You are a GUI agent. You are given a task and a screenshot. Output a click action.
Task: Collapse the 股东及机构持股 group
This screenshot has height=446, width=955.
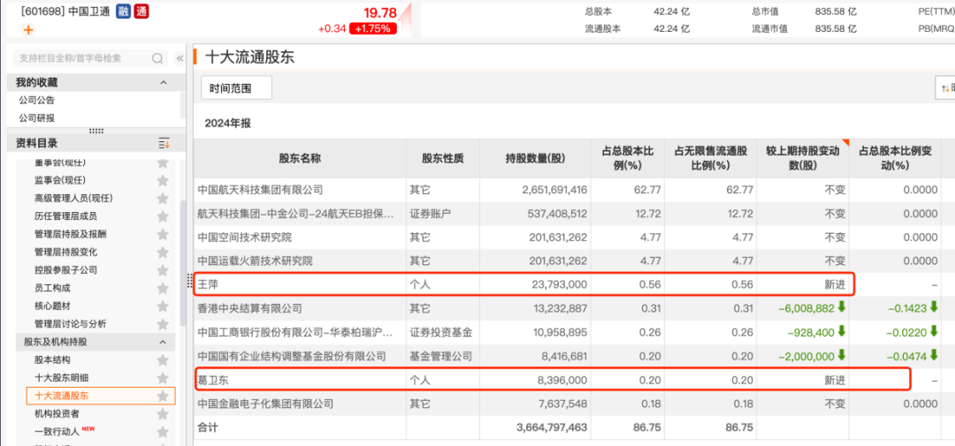(x=163, y=342)
